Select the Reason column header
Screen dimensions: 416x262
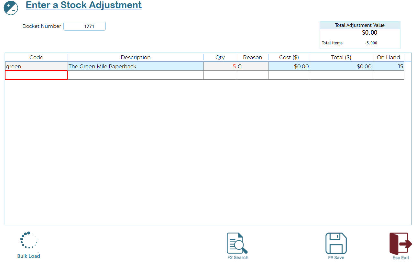pos(252,57)
